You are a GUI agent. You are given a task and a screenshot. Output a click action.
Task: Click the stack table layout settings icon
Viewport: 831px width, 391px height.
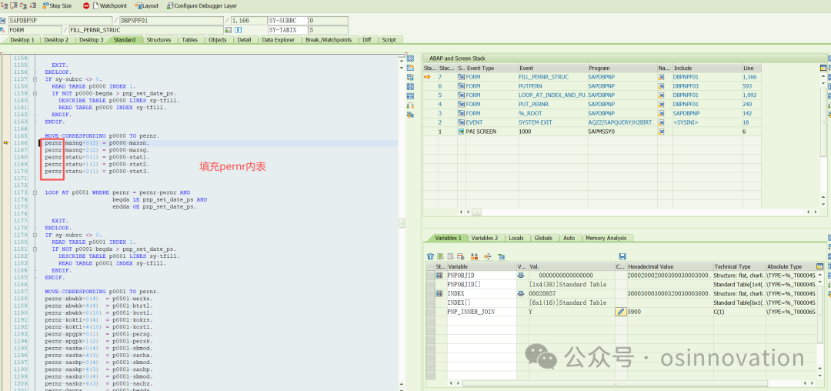(x=823, y=69)
